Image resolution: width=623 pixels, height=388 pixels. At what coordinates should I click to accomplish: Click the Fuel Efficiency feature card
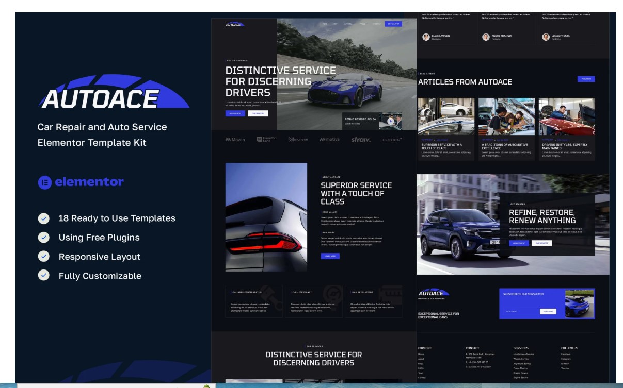pyautogui.click(x=314, y=301)
